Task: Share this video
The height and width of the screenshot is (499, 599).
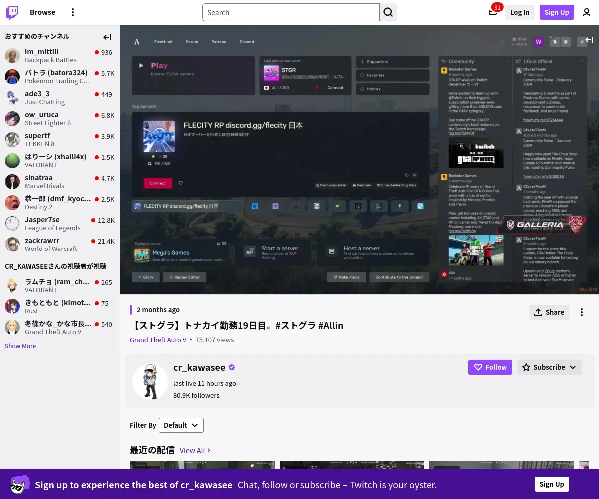Action: click(549, 312)
